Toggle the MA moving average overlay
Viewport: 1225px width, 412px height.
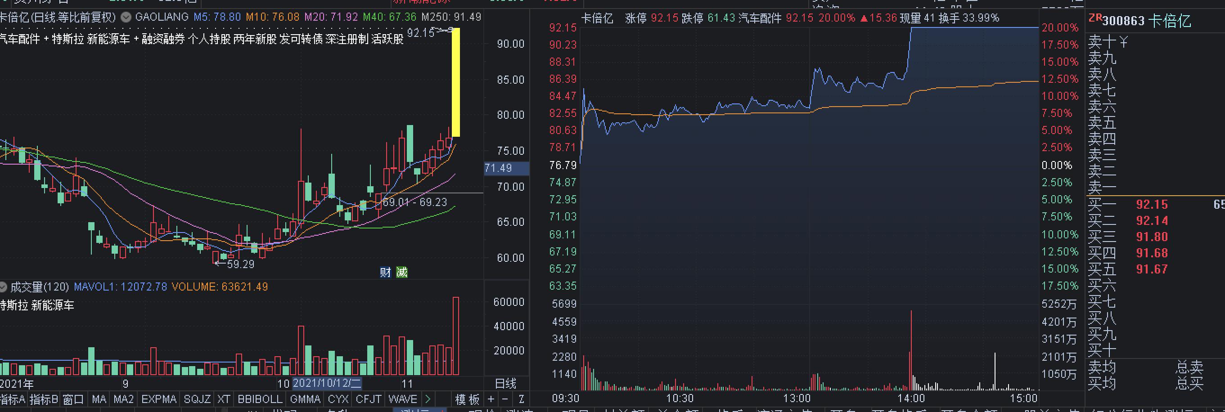click(99, 399)
